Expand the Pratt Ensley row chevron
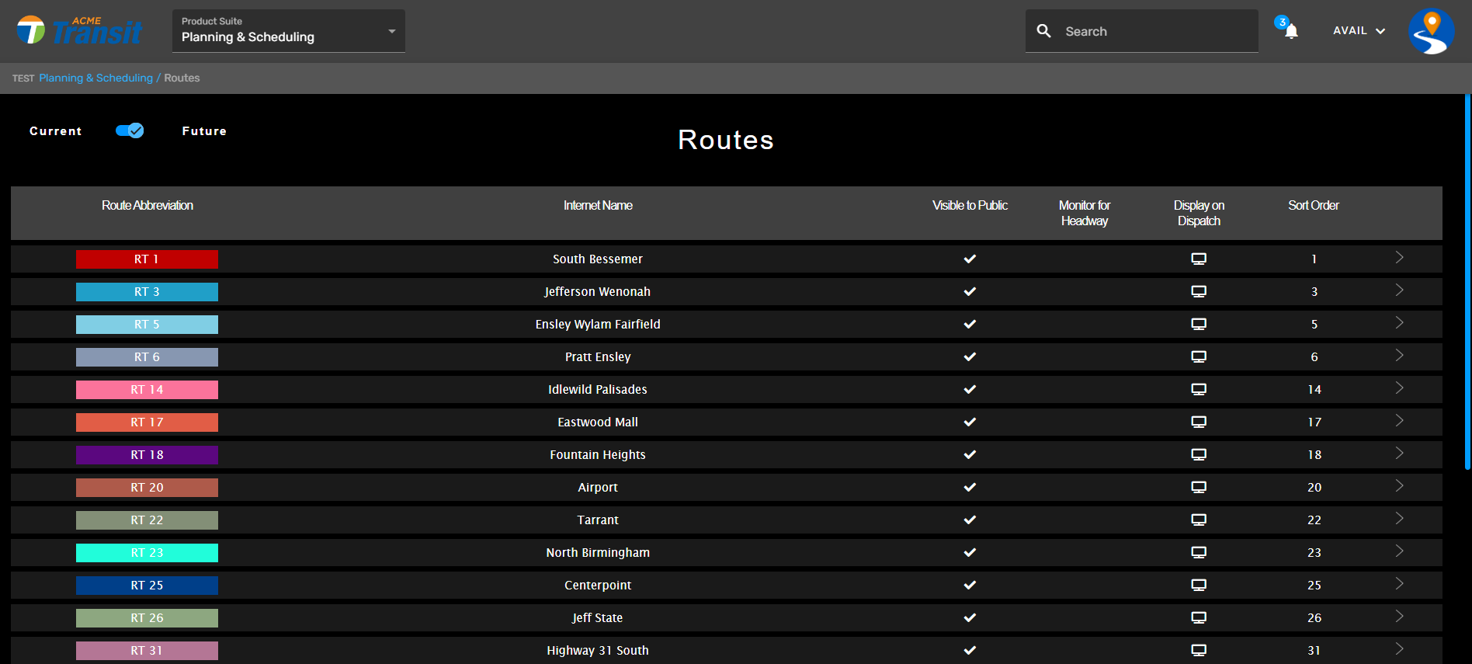Screen dimensions: 1472x664 coord(1399,356)
